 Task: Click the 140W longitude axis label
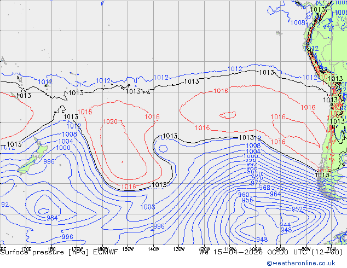153,249
